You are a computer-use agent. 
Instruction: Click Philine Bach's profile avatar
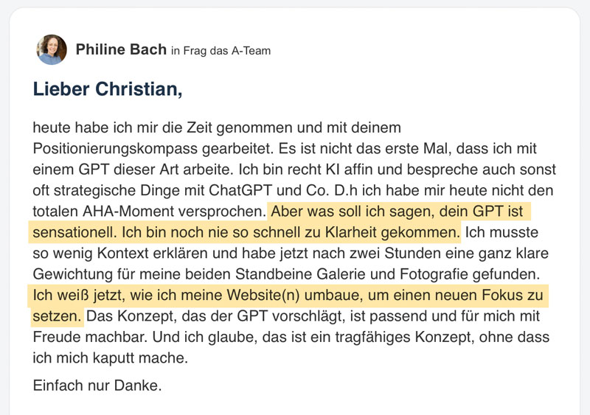click(x=52, y=50)
